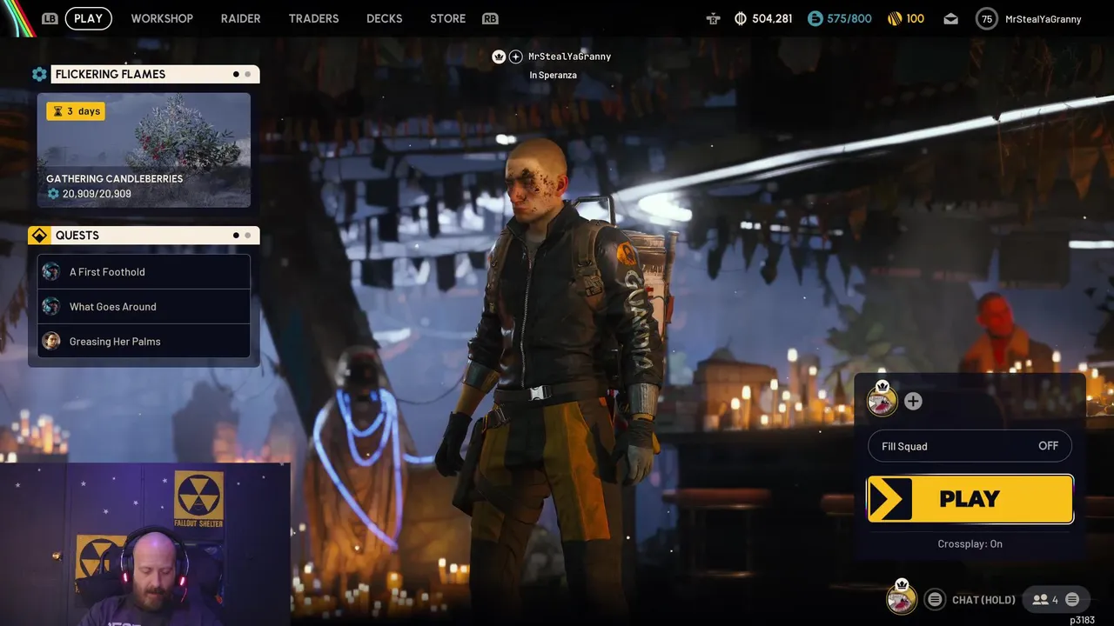The image size is (1114, 626).
Task: Open the PLAY tab in top navigation
Action: (88, 18)
